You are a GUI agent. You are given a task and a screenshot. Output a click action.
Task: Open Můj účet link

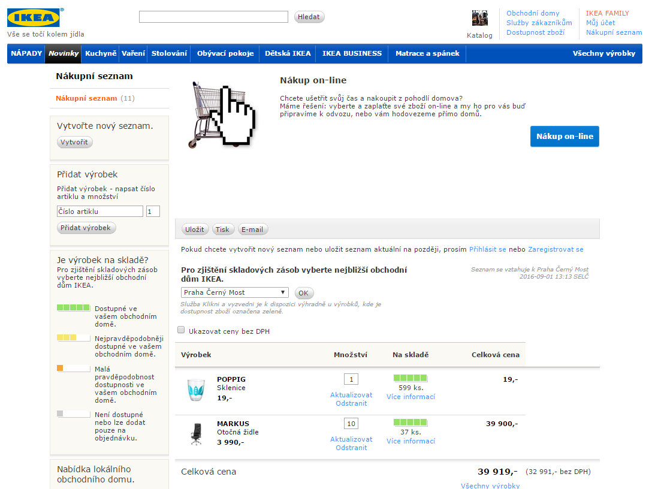[600, 23]
